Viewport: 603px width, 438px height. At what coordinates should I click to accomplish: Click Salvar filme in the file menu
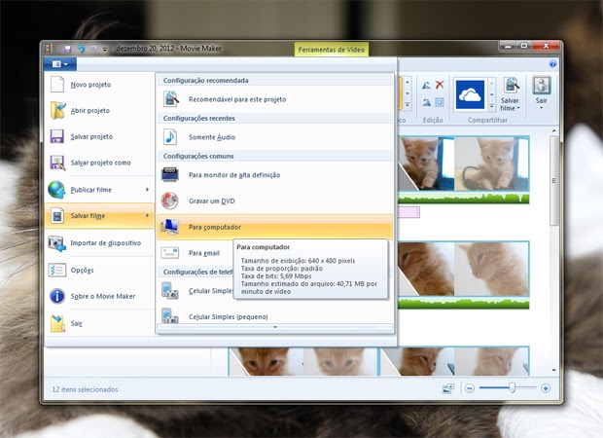[99, 216]
